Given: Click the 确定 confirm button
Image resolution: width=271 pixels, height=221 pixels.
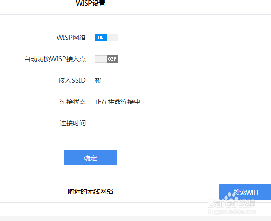Looking at the screenshot, I should click(x=90, y=157).
